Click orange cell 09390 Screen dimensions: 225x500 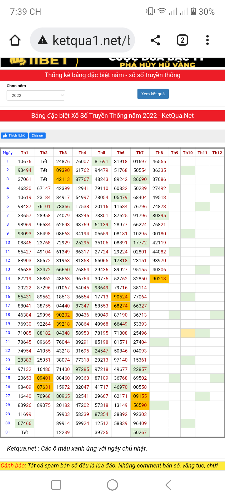63,170
